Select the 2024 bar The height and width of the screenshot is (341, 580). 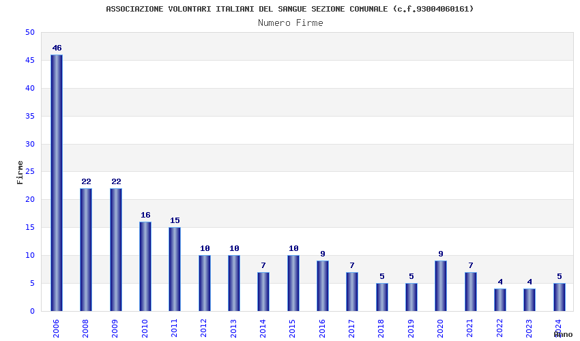coord(560,297)
